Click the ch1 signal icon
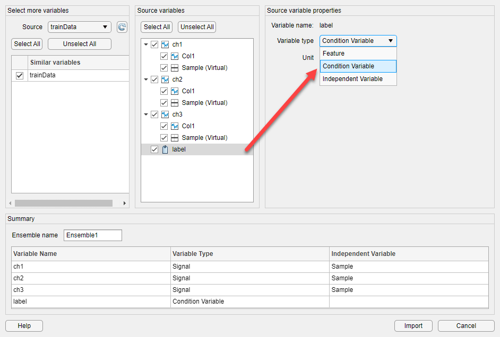Image resolution: width=500 pixels, height=337 pixels. tap(165, 45)
